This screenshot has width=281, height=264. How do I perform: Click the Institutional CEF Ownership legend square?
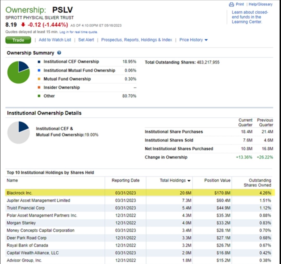39,62
